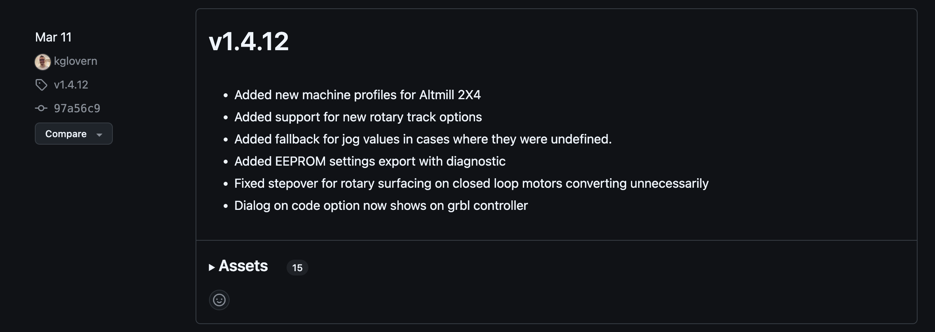Click the grbl controller bullet point
The image size is (935, 332).
click(x=381, y=205)
